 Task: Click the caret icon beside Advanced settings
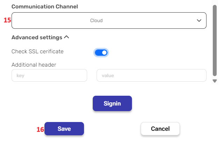(x=66, y=37)
